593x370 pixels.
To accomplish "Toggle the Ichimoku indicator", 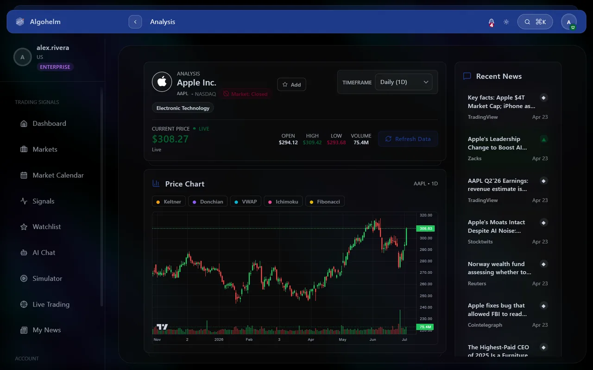I will 284,202.
